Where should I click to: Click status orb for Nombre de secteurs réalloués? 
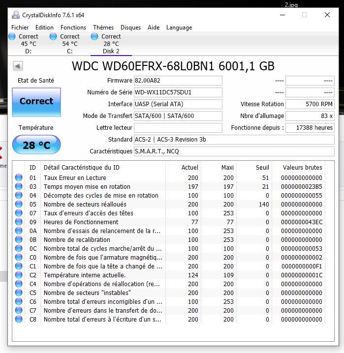point(19,204)
